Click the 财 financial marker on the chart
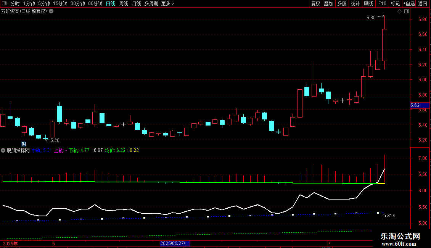Image resolution: width=431 pixels, height=248 pixels. 24,144
